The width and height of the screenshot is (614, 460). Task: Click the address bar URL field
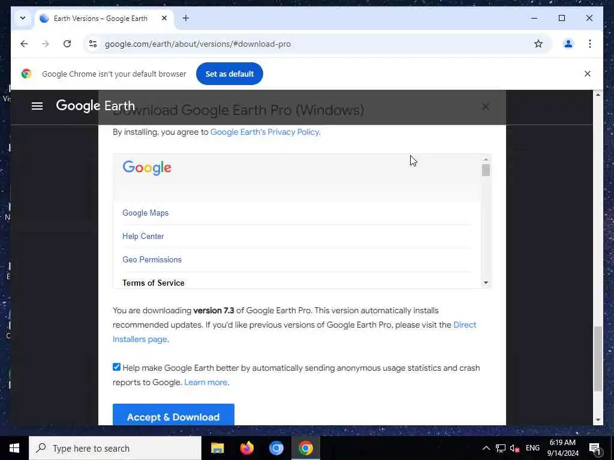(309, 44)
